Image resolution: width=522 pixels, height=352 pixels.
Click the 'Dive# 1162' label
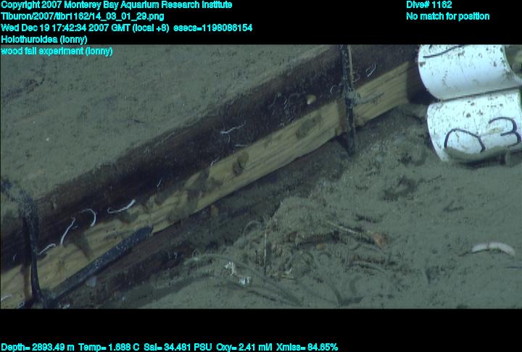pos(429,4)
